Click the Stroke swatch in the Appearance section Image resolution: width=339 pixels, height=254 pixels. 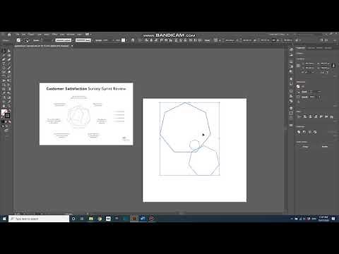[x=298, y=92]
